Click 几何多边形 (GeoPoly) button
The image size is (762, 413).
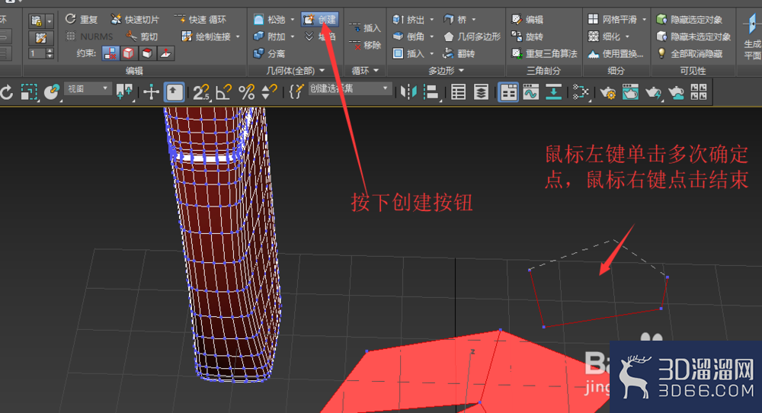coord(472,37)
